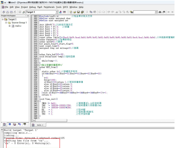Open the Tools menu

point(59,7)
